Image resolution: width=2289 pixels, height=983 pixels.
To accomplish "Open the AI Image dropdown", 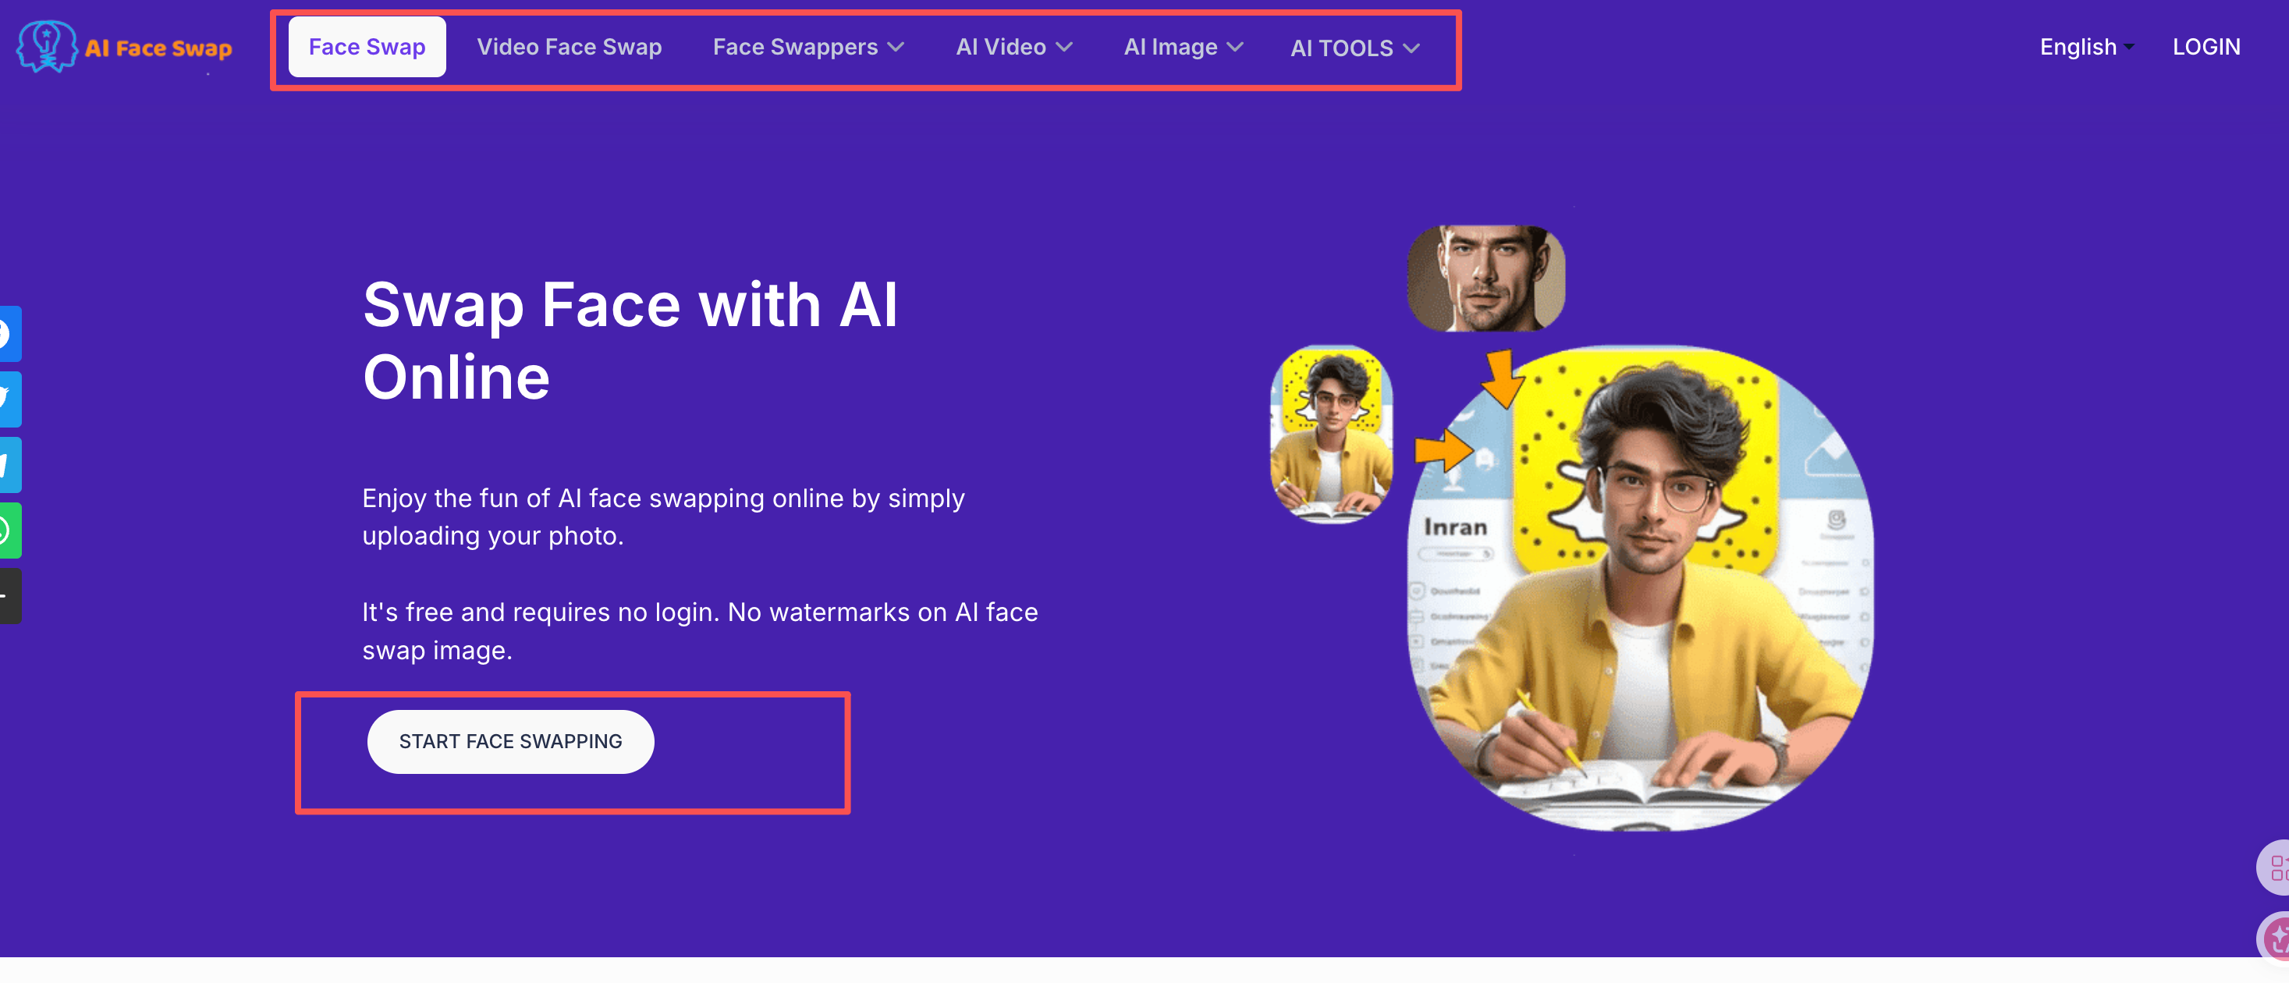I will tap(1183, 47).
